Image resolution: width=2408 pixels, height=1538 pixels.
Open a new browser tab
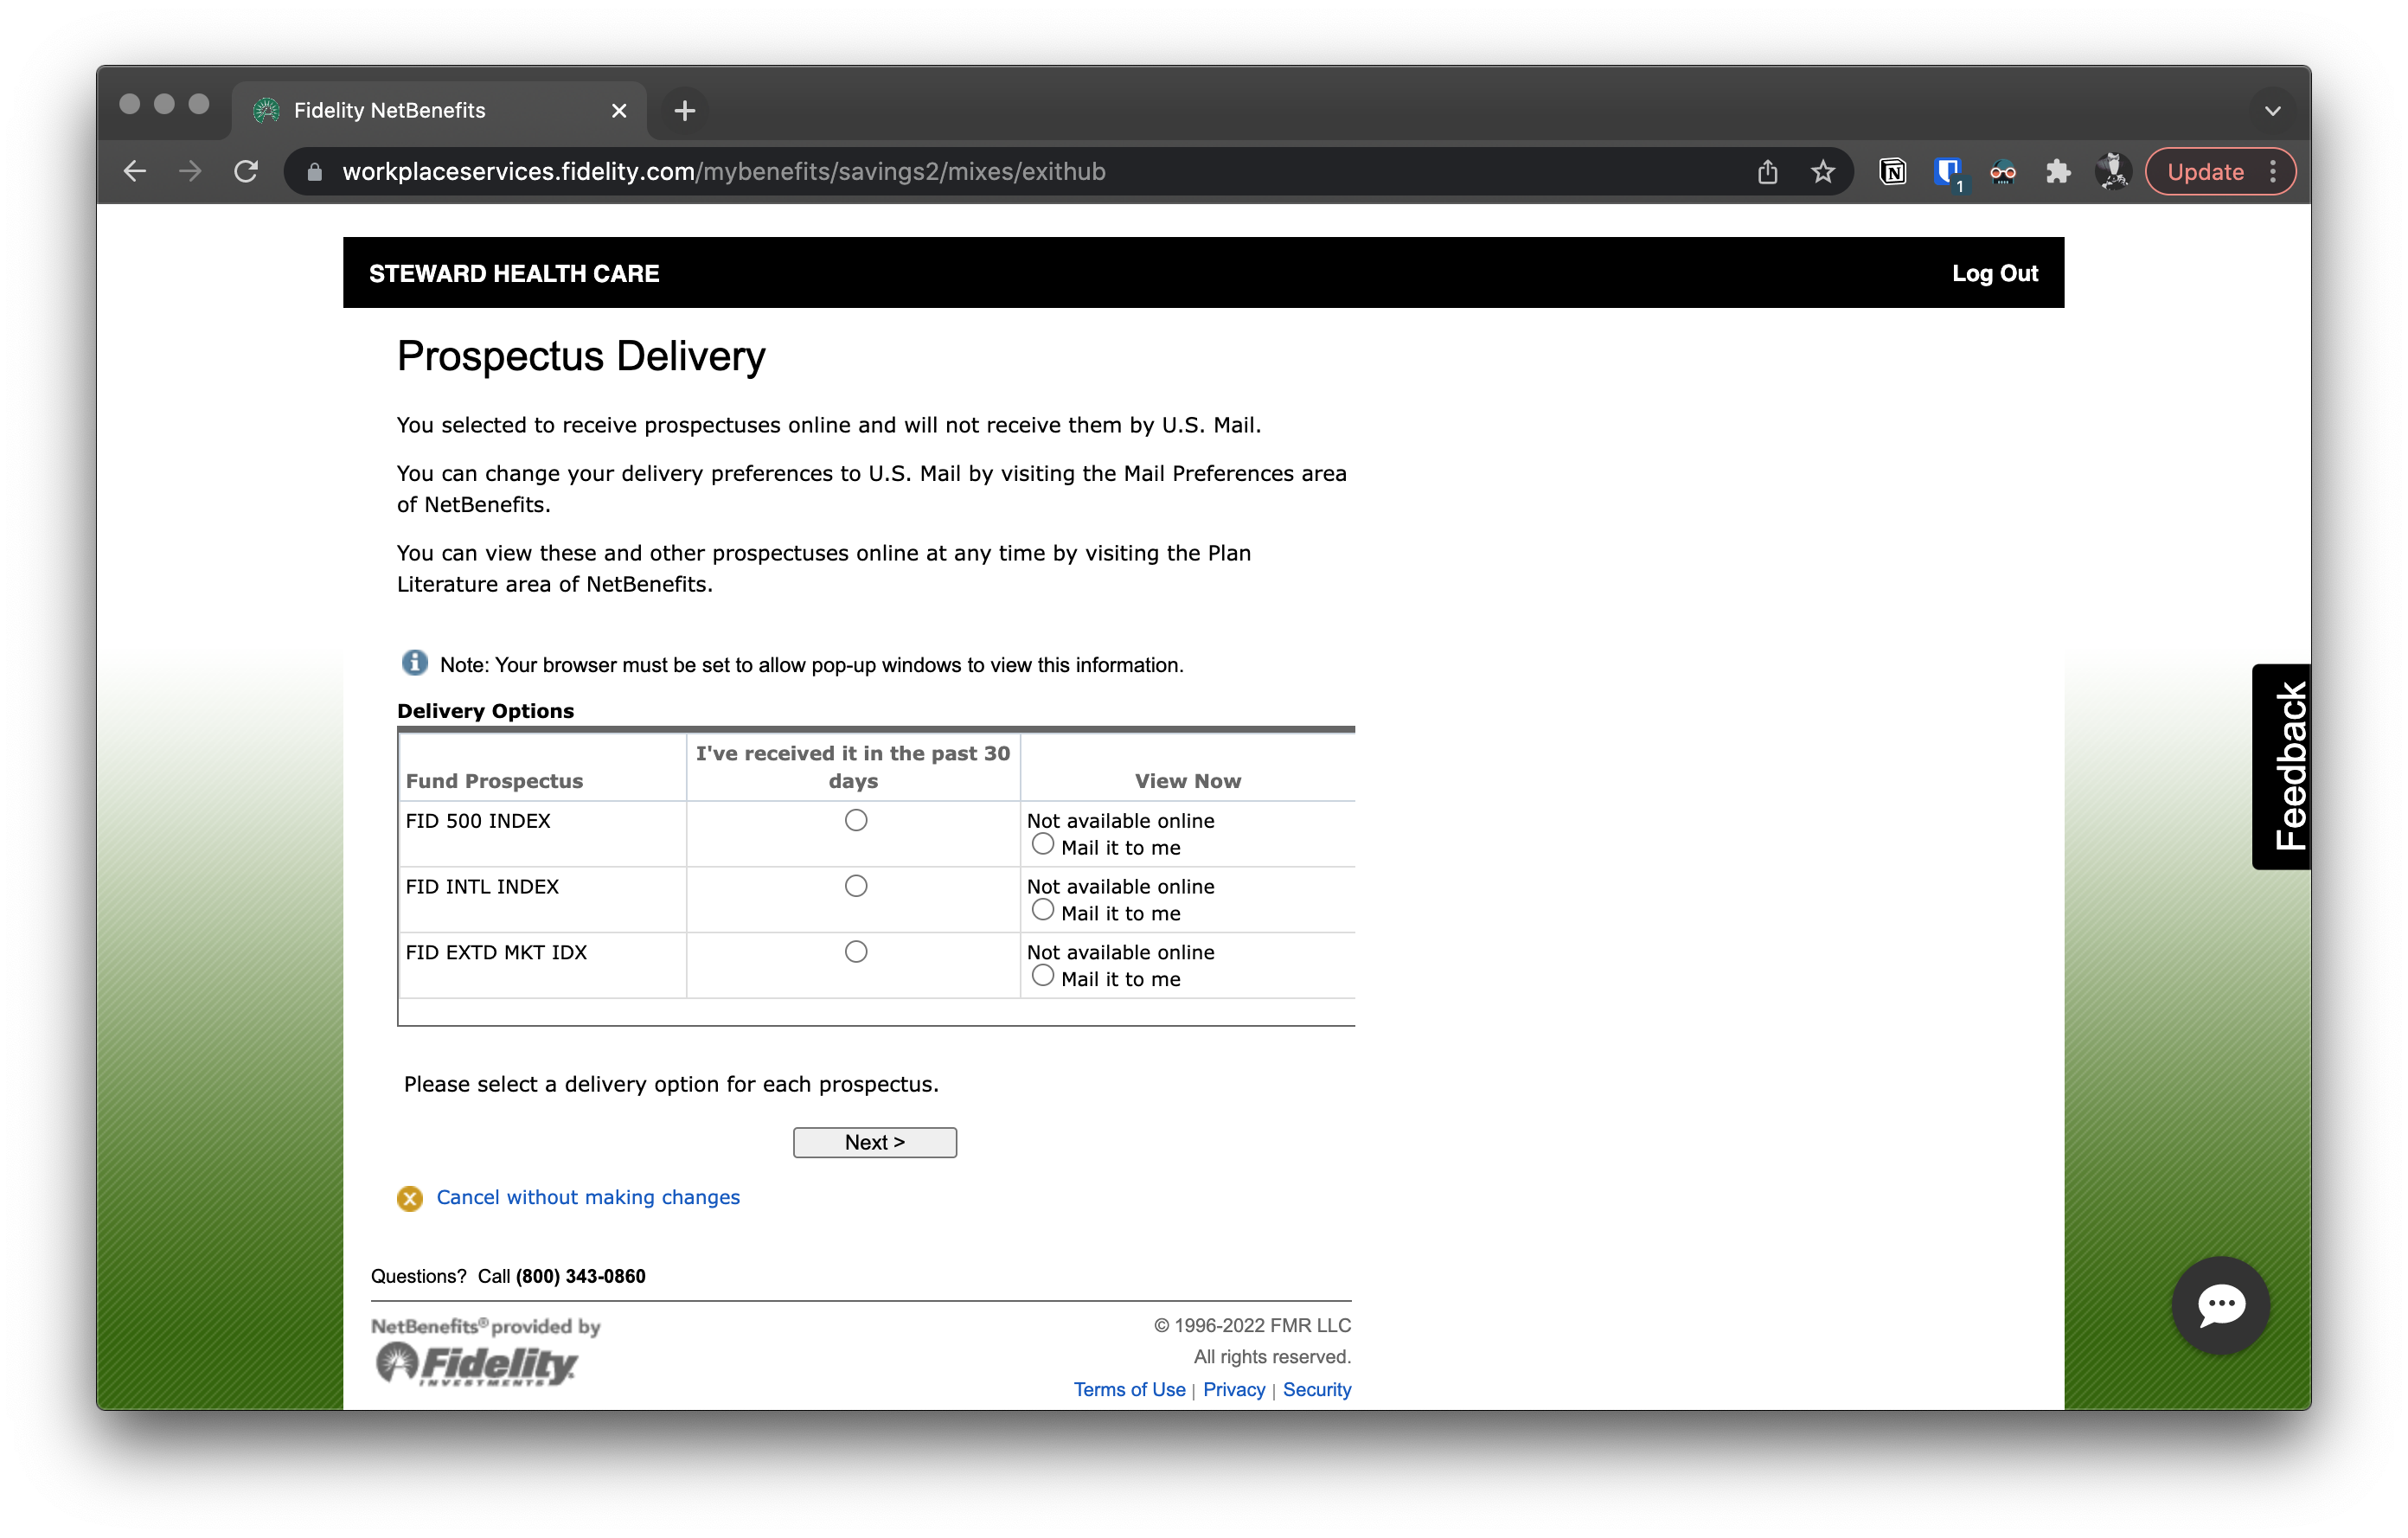tap(684, 110)
